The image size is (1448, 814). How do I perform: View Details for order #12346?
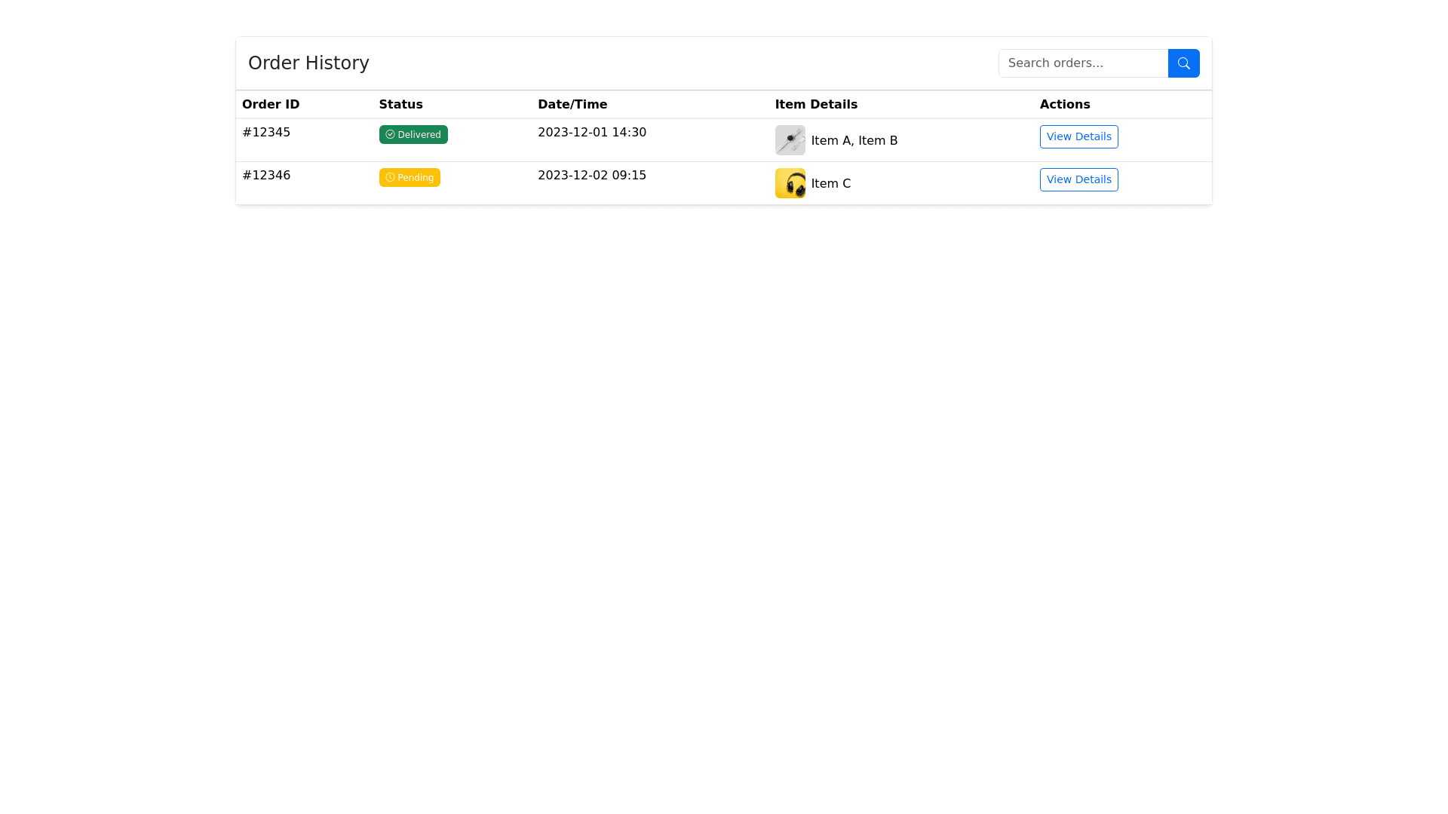point(1078,179)
